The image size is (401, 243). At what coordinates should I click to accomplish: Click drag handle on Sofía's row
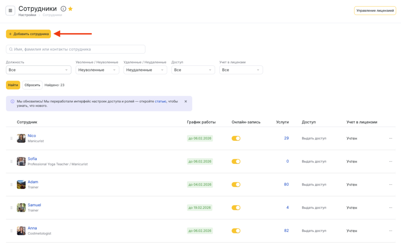coord(11,161)
